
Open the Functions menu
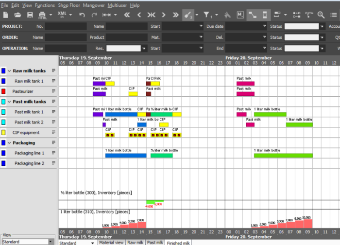coord(45,5)
